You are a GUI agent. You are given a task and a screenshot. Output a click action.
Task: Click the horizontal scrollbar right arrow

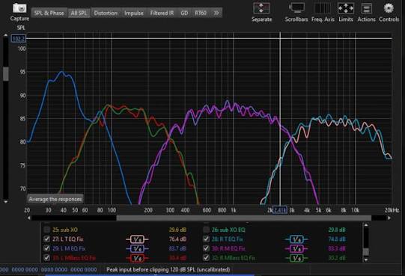[x=389, y=218]
